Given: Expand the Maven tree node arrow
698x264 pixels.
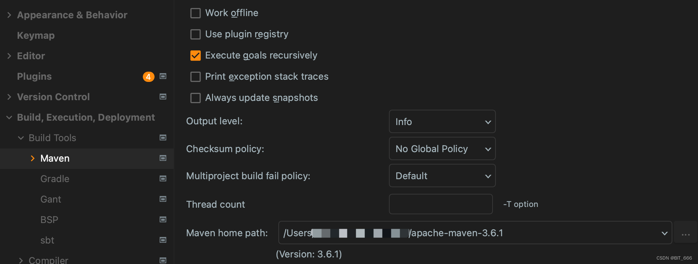Looking at the screenshot, I should 33,158.
